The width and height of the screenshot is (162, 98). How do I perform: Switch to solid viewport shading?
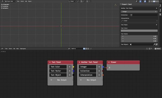tap(154, 1)
